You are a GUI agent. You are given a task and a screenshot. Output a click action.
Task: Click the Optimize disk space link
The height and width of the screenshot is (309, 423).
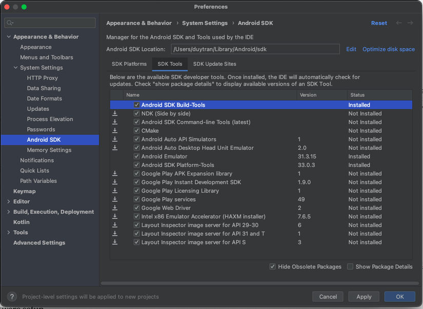388,49
